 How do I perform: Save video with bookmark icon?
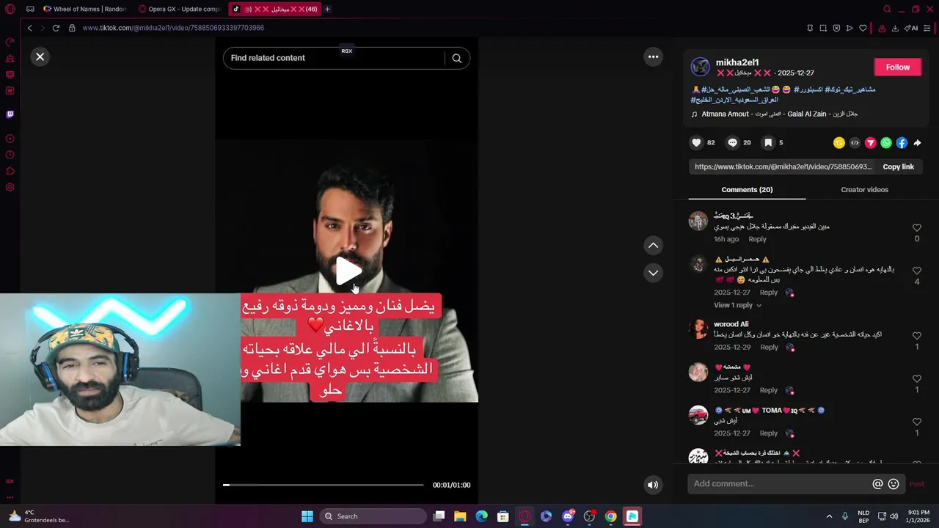[x=767, y=142]
